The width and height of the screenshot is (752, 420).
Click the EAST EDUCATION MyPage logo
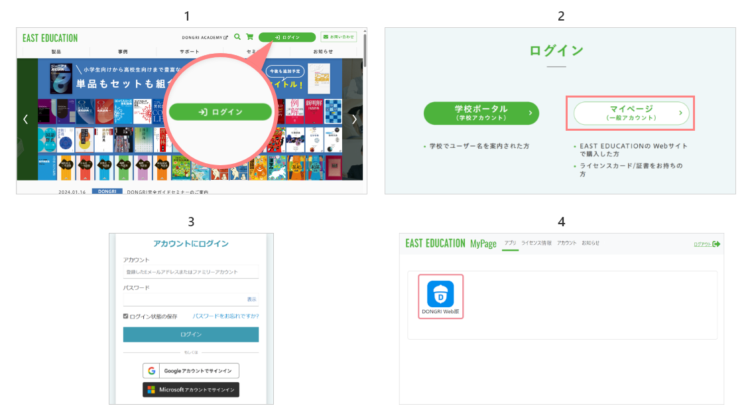tap(451, 244)
